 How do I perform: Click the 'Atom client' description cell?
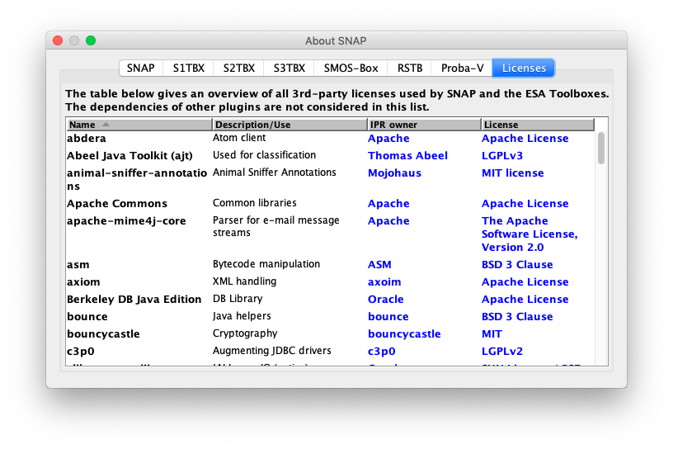pos(239,138)
